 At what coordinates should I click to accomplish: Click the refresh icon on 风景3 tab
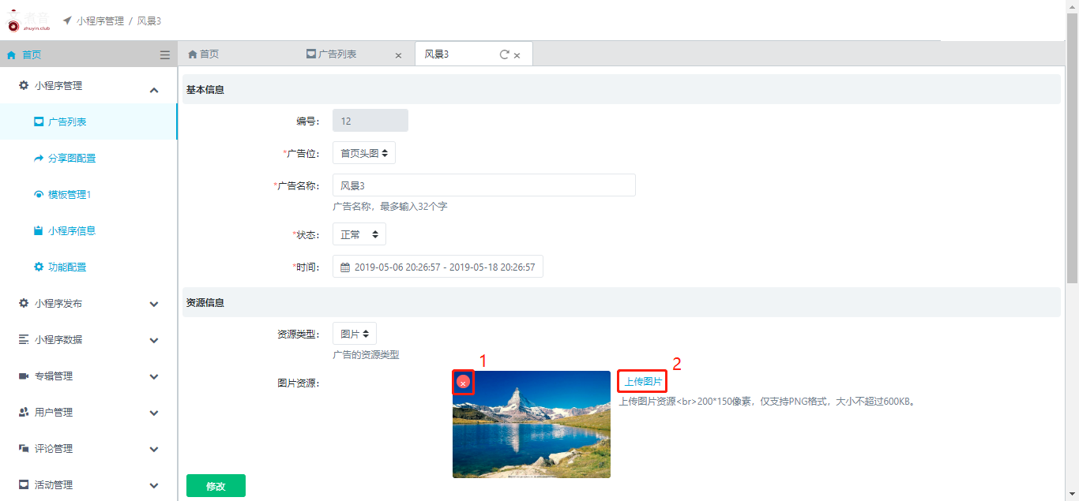click(504, 54)
